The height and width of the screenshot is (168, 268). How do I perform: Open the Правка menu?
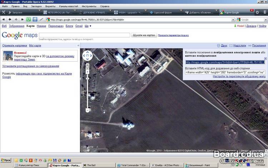coord(15,6)
